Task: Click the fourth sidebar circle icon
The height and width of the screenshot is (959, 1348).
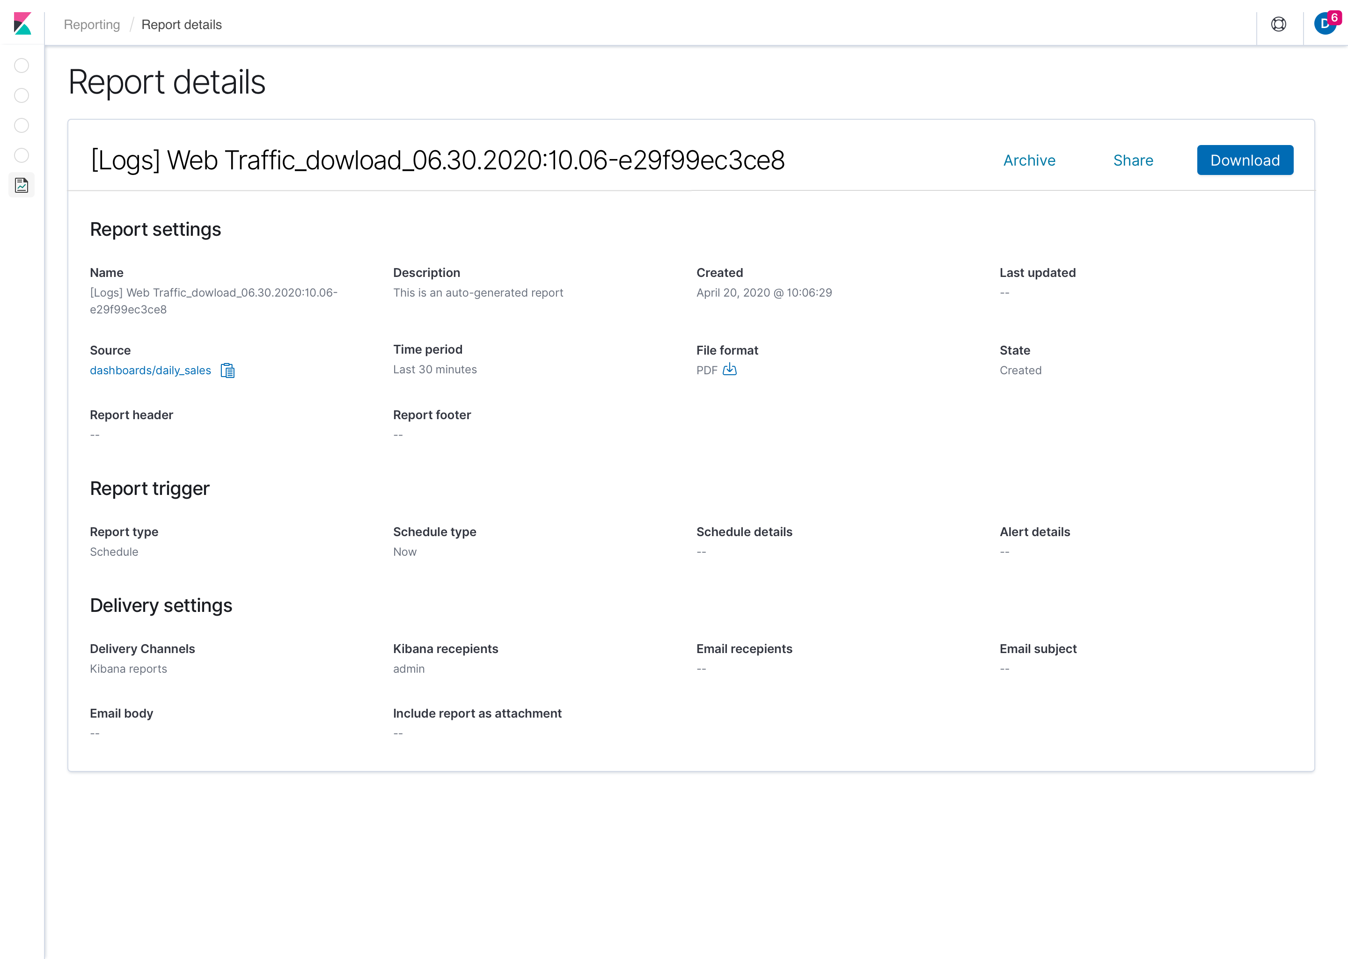Action: point(22,155)
